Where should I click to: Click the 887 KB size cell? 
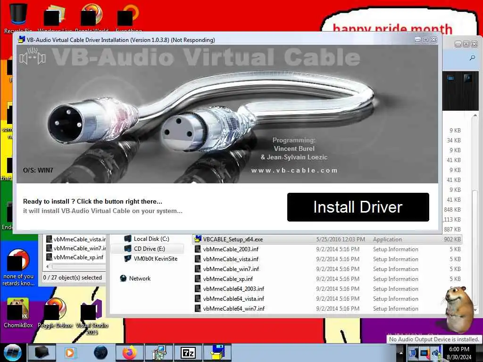click(x=452, y=229)
